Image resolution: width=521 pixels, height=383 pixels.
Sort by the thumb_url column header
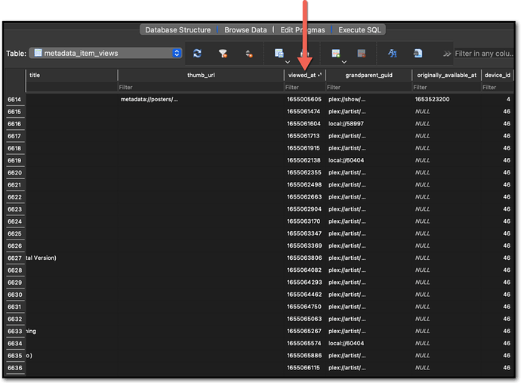coord(201,75)
